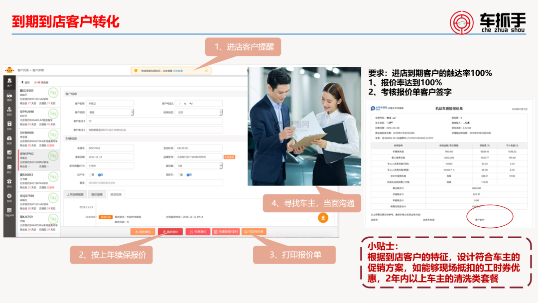Click the 车抓手 logo at top right
The width and height of the screenshot is (538, 303).
pyautogui.click(x=488, y=22)
